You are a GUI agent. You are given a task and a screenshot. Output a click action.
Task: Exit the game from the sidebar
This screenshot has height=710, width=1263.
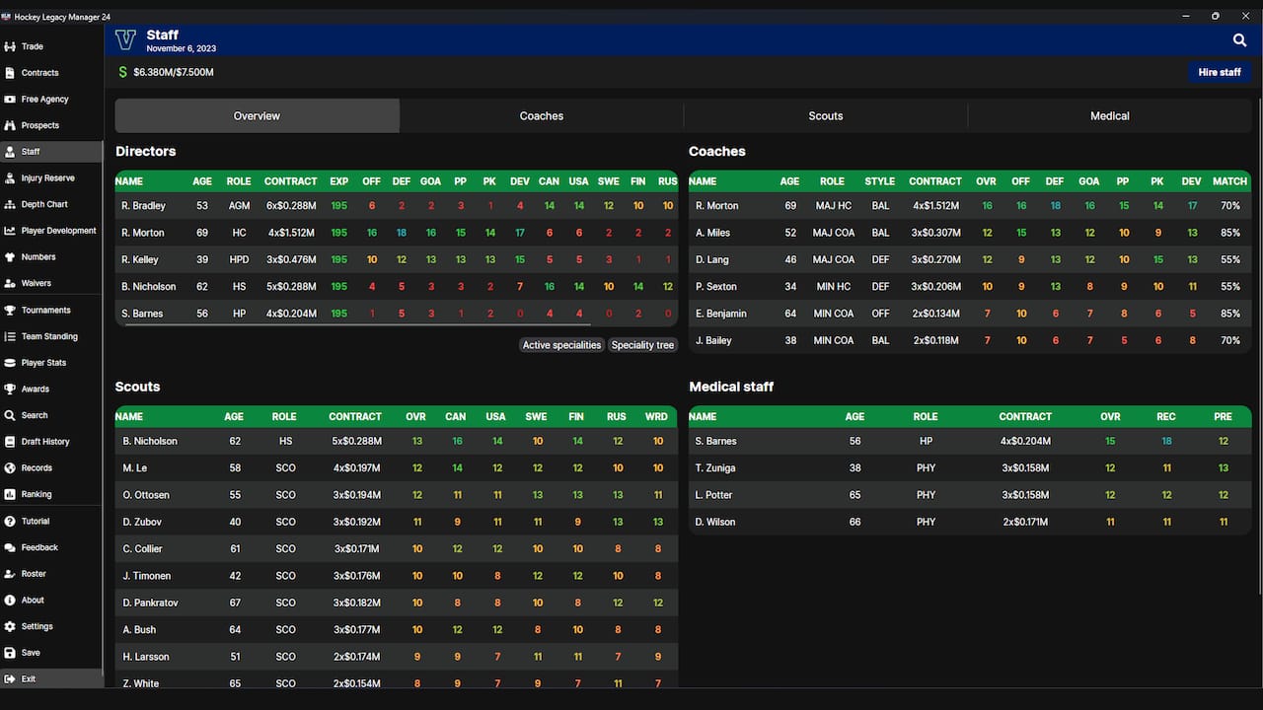51,679
